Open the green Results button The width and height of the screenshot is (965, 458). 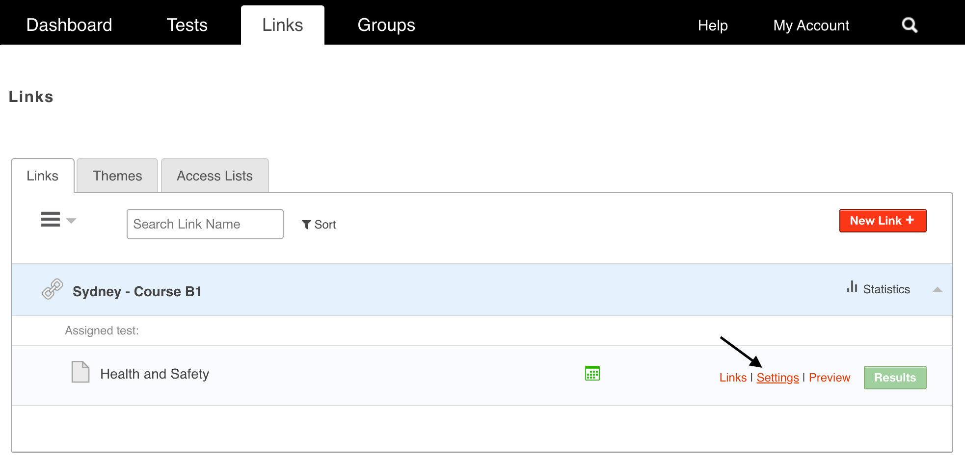[x=895, y=378]
